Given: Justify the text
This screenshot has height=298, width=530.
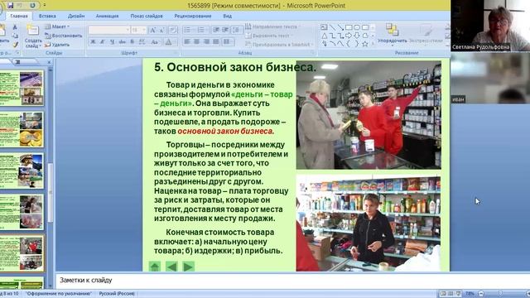Looking at the screenshot, I should click(215, 42).
